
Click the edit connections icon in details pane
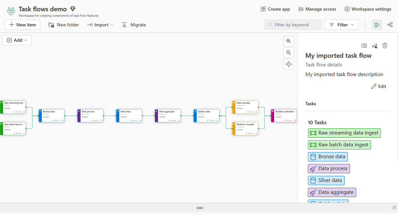[374, 46]
